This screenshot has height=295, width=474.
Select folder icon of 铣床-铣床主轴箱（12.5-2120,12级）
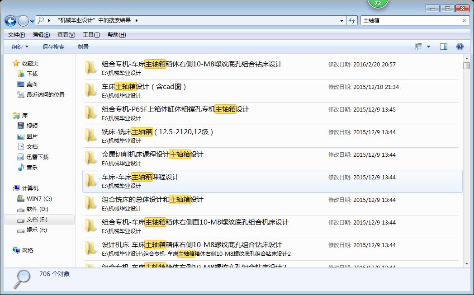90,135
